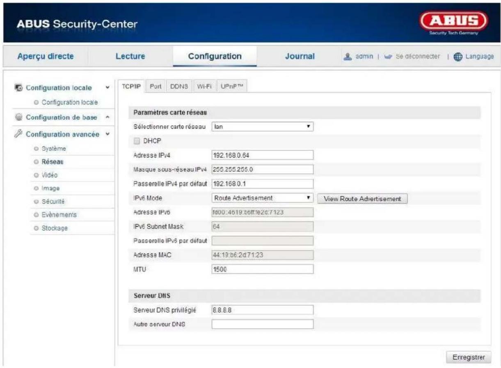The width and height of the screenshot is (501, 368).
Task: Click the Adresse MAC field
Action: tap(262, 255)
